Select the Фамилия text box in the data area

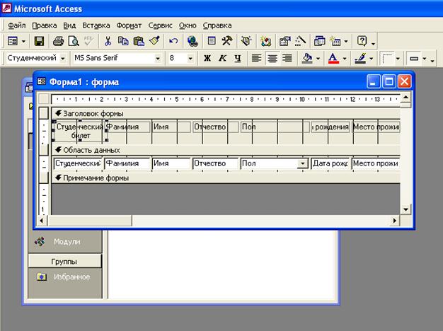[x=127, y=163]
